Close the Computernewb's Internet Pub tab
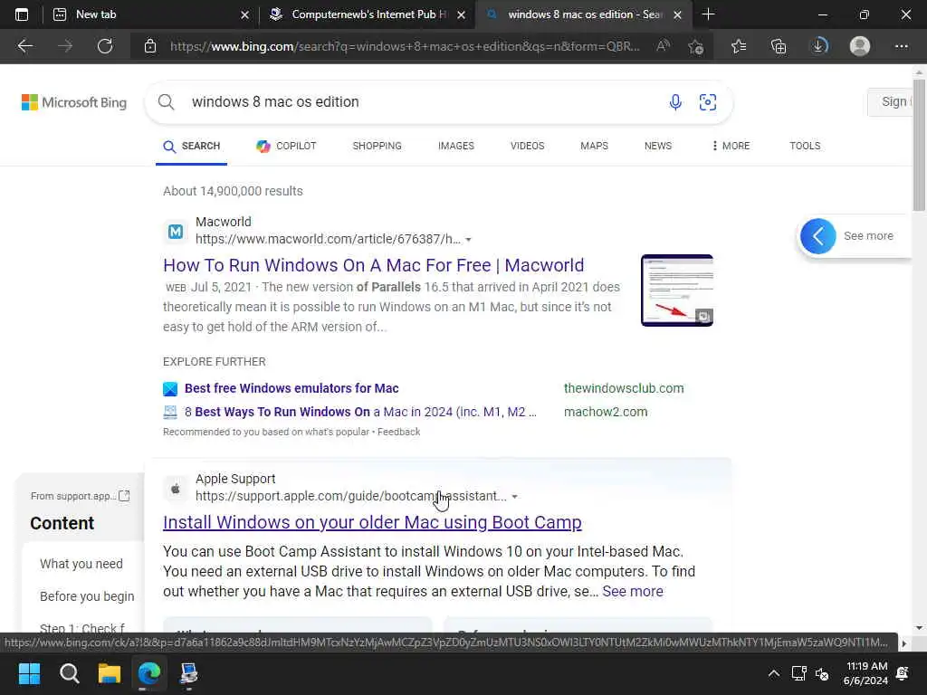This screenshot has width=927, height=695. (461, 14)
